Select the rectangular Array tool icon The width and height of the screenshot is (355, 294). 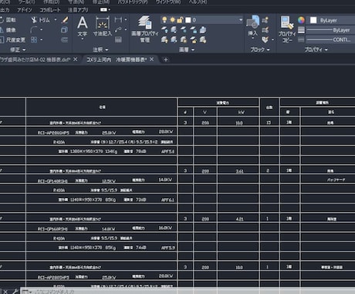34,39
